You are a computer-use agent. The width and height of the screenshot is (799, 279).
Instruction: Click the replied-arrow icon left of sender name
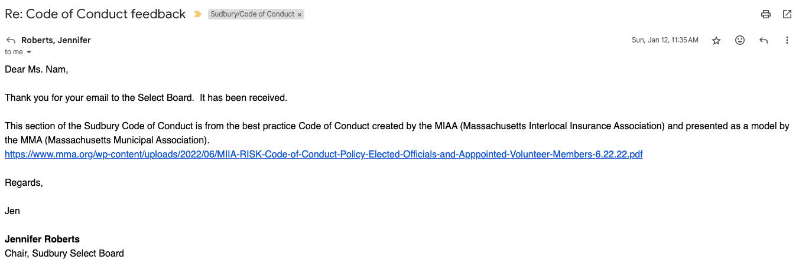click(11, 40)
